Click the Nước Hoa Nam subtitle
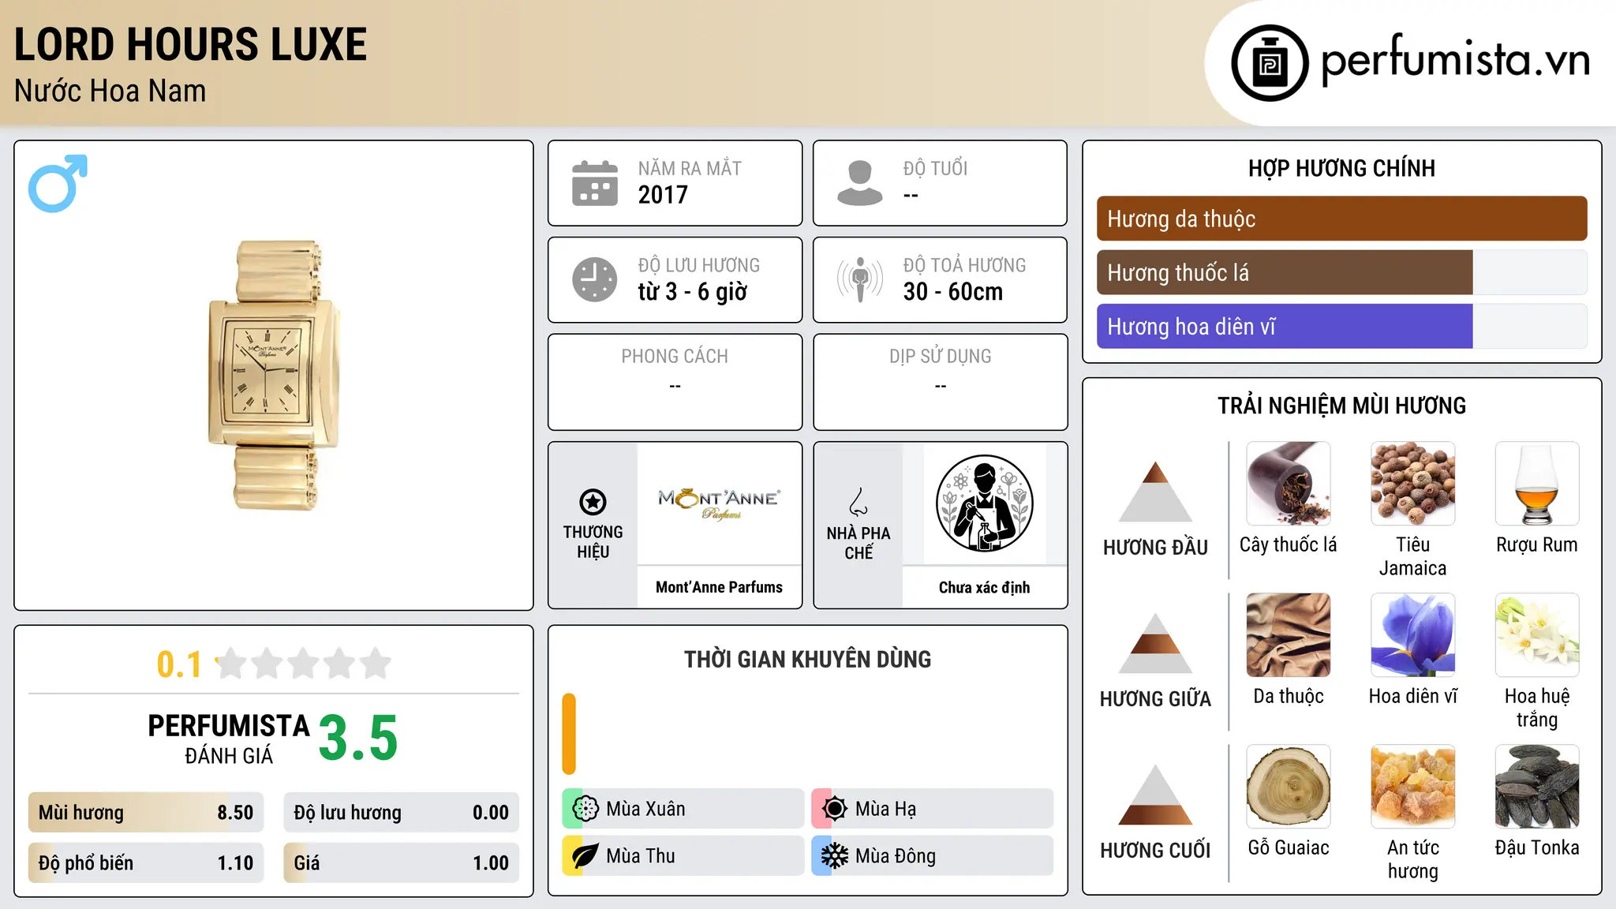 click(110, 91)
